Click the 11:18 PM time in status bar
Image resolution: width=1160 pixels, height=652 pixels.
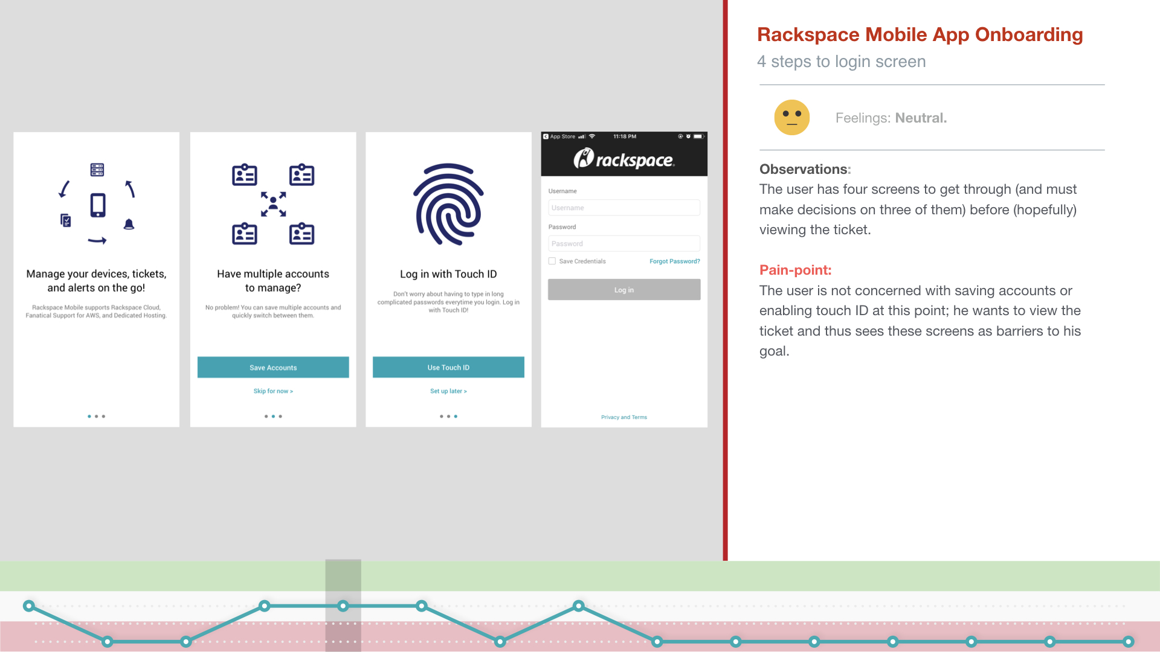click(625, 136)
